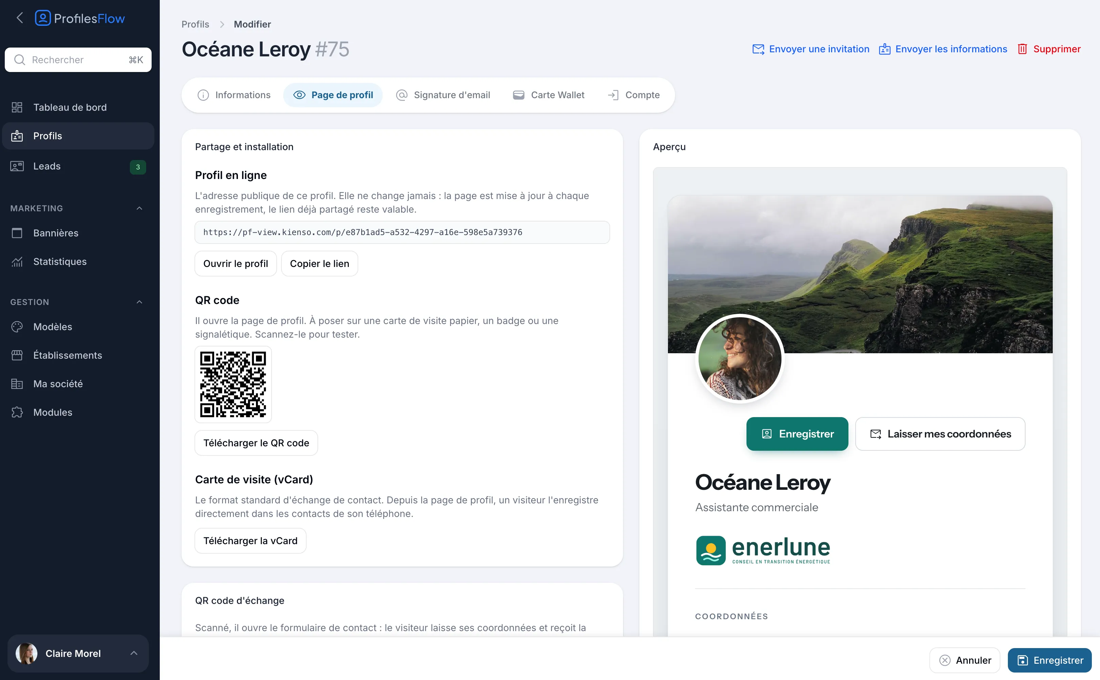Click Télécharger le QR code
The height and width of the screenshot is (680, 1100).
click(257, 443)
